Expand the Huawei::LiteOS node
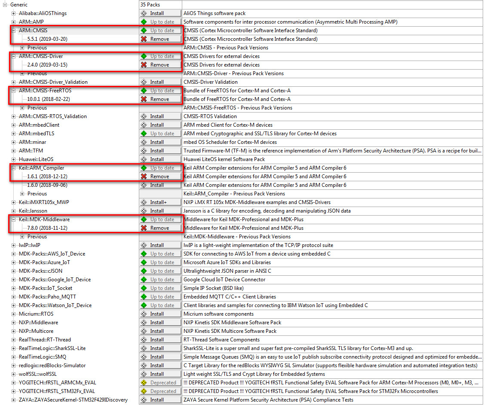Image resolution: width=487 pixels, height=405 pixels. click(x=13, y=159)
